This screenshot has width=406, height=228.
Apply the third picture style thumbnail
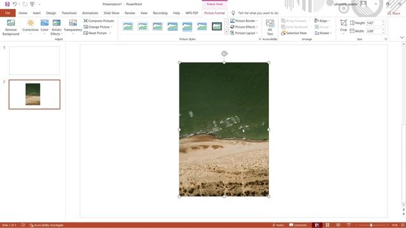click(x=157, y=27)
